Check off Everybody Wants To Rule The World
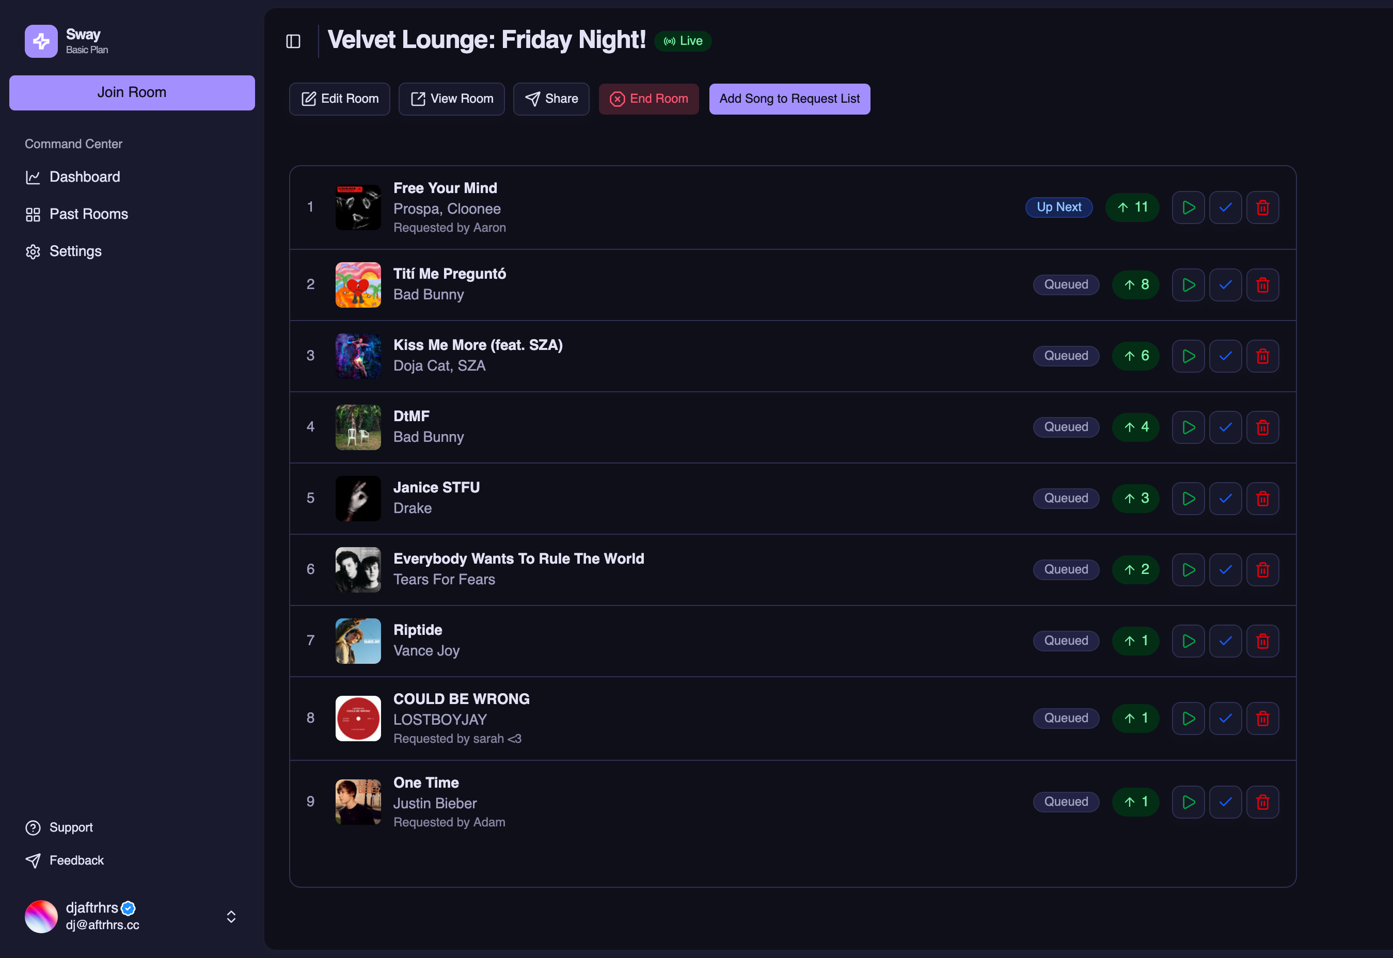1393x958 pixels. point(1225,570)
